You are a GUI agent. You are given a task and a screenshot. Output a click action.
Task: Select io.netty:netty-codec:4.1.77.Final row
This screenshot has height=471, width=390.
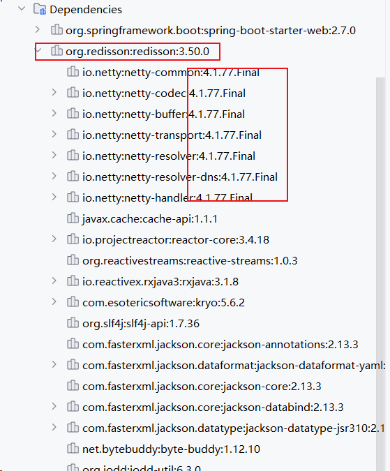pyautogui.click(x=164, y=94)
